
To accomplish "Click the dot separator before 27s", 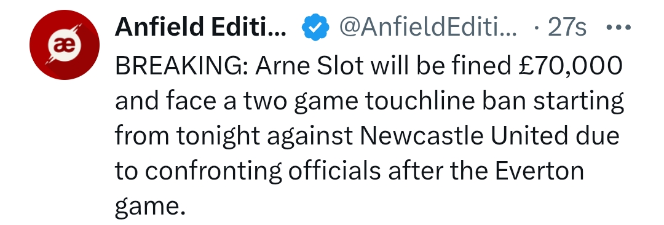I will [x=537, y=29].
